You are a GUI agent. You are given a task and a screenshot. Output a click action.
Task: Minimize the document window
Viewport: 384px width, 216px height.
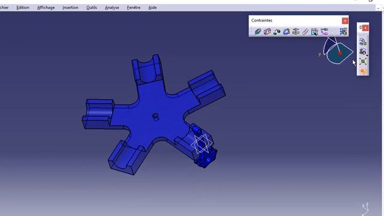click(x=379, y=8)
